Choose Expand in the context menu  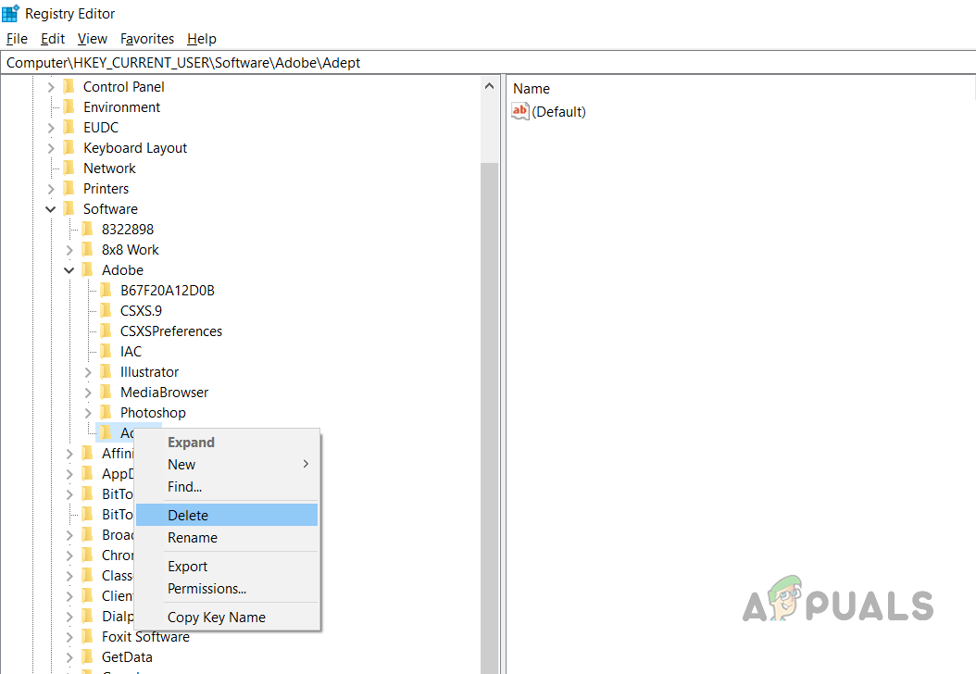(x=227, y=443)
